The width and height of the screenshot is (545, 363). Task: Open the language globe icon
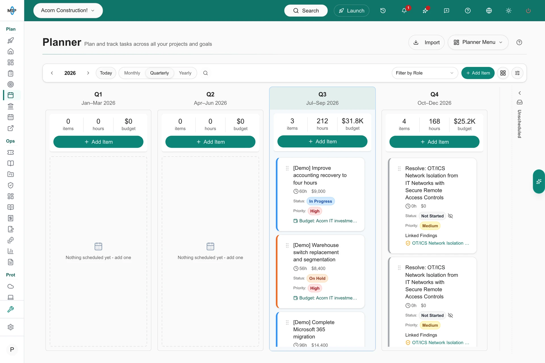(489, 10)
